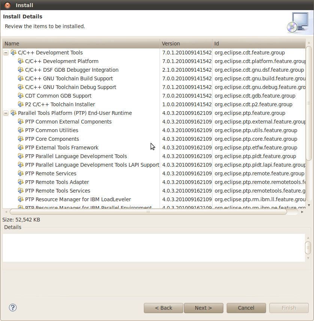The image size is (314, 321).
Task: Select the PTP External Tools Framework row
Action: click(154, 148)
